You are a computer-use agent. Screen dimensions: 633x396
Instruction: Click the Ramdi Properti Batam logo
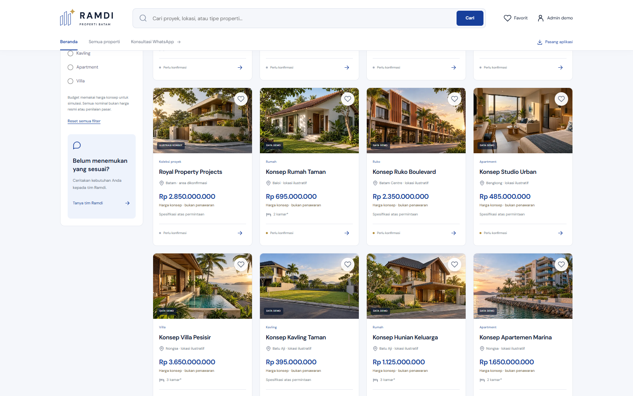pyautogui.click(x=87, y=18)
